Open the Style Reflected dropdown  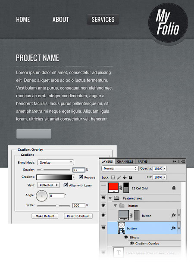(x=48, y=185)
